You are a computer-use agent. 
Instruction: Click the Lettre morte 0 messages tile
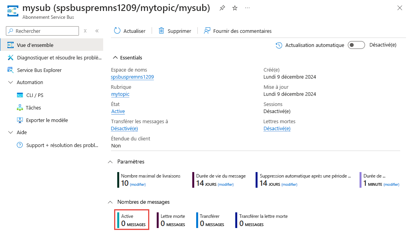click(x=171, y=220)
